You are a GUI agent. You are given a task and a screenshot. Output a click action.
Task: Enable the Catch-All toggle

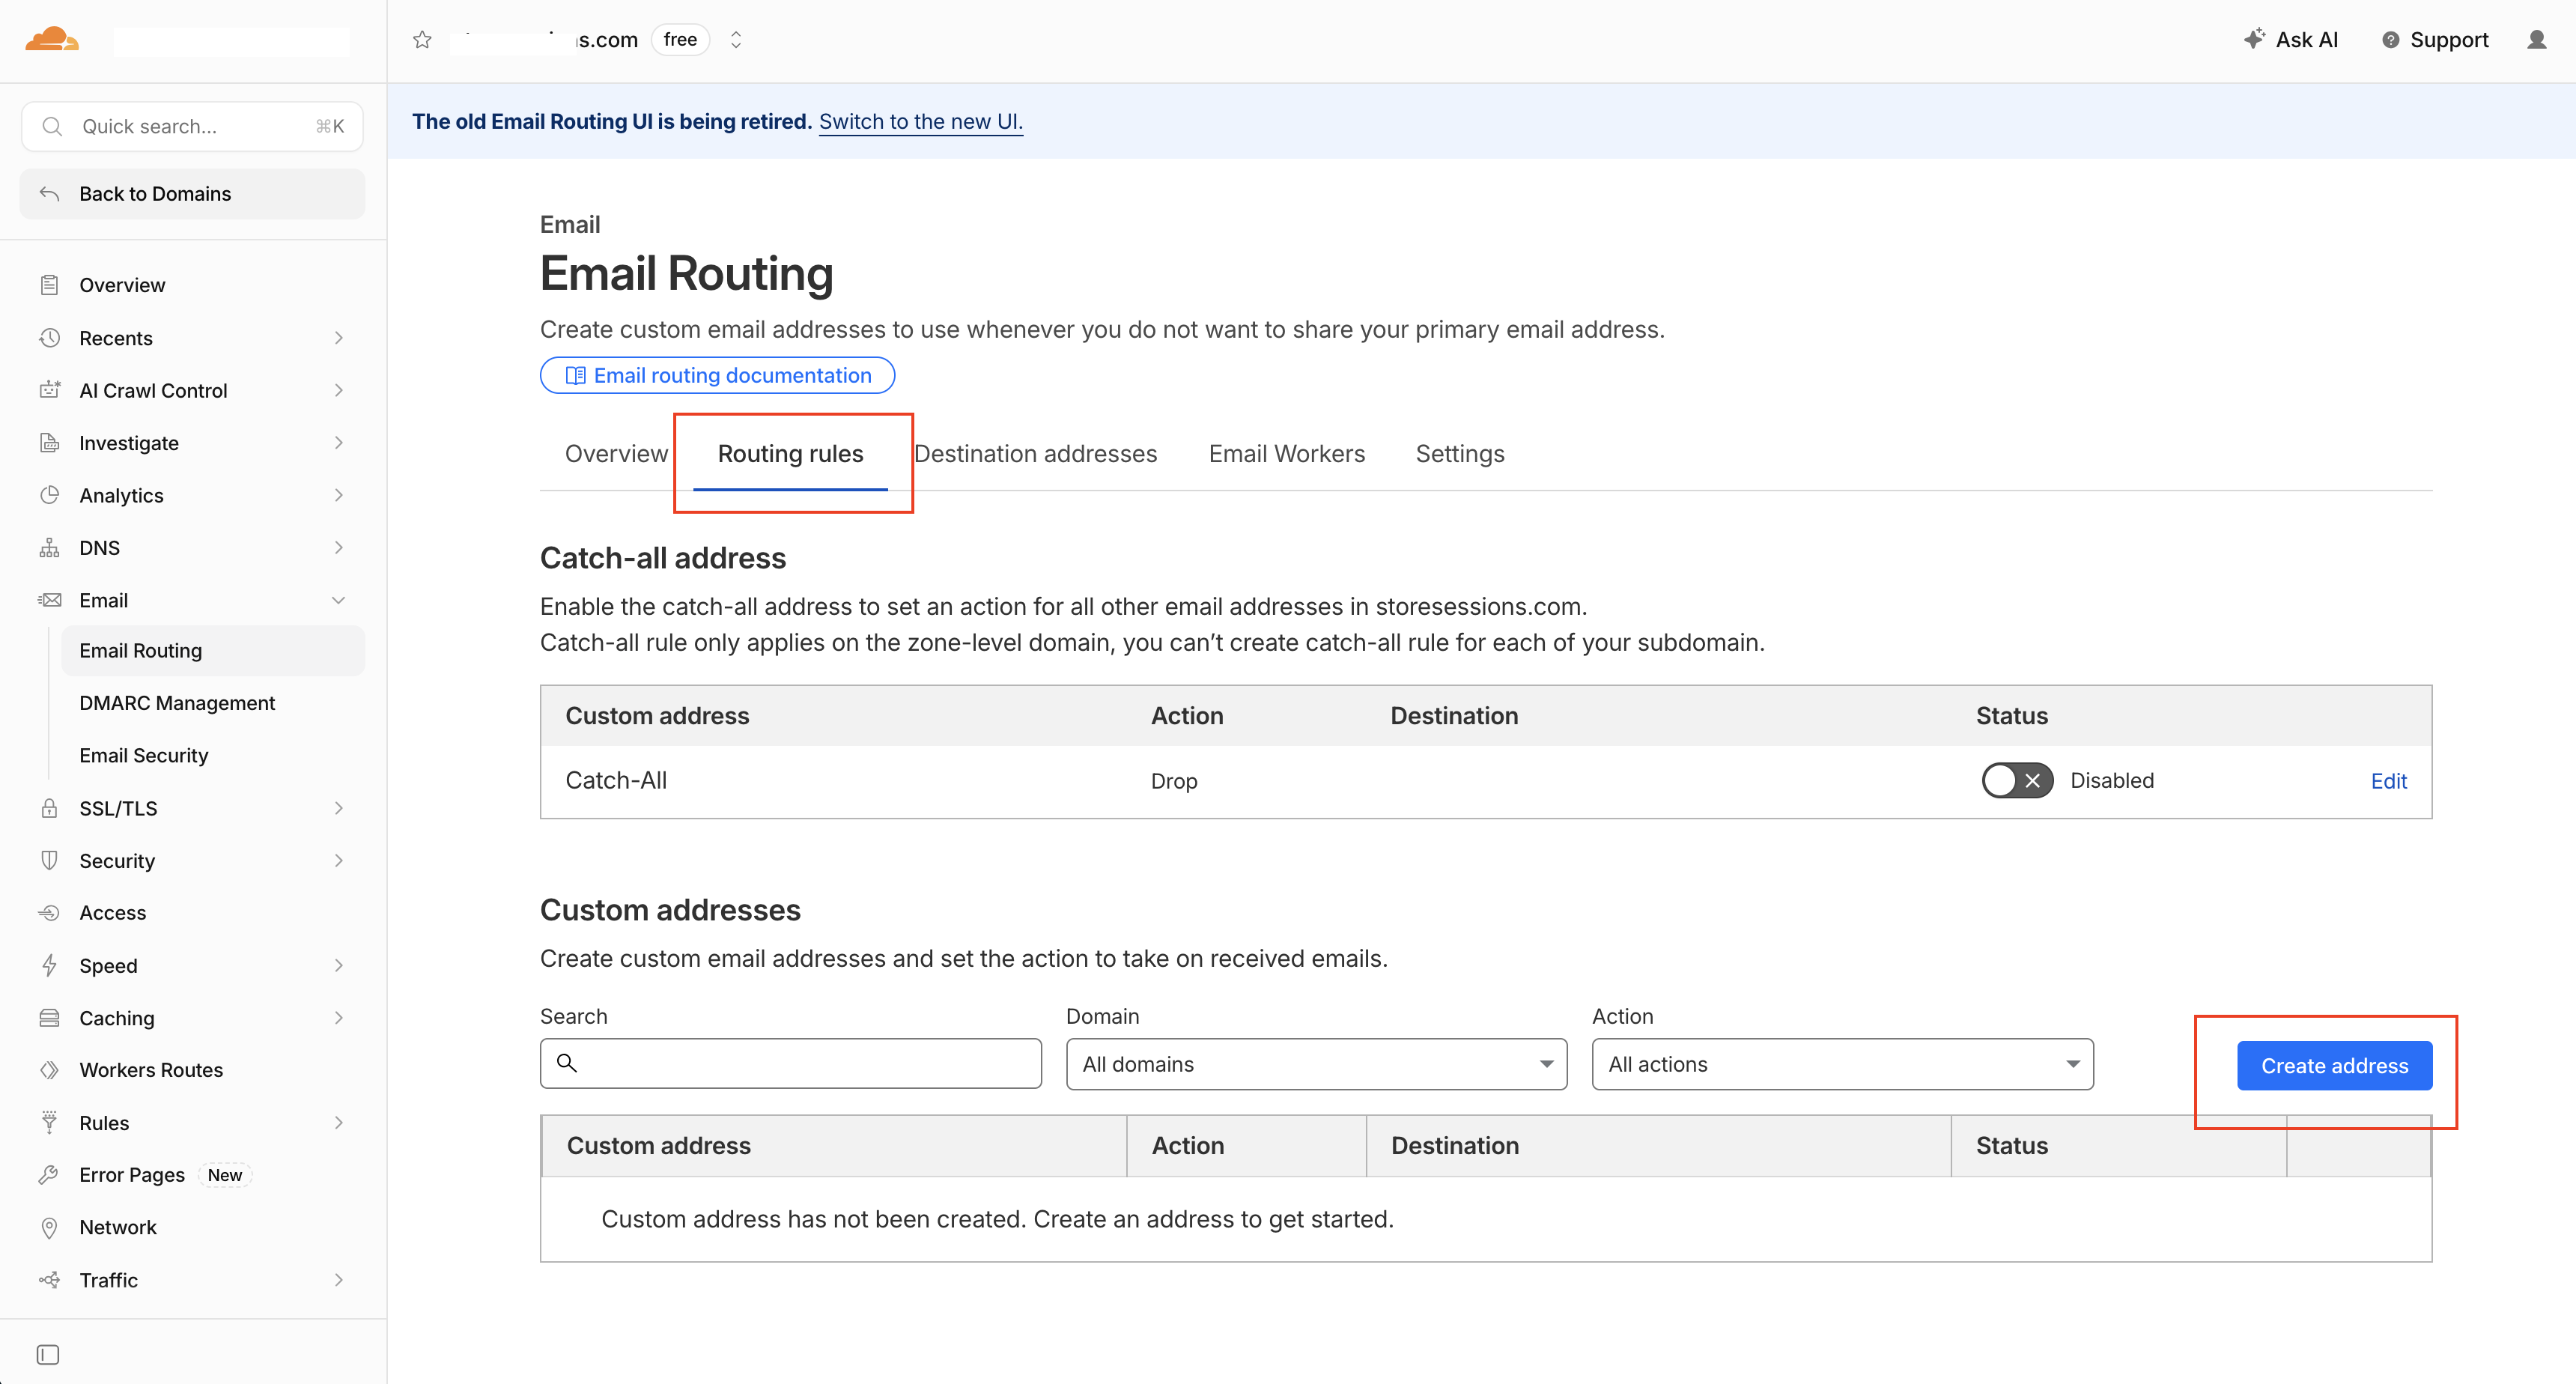tap(2017, 781)
